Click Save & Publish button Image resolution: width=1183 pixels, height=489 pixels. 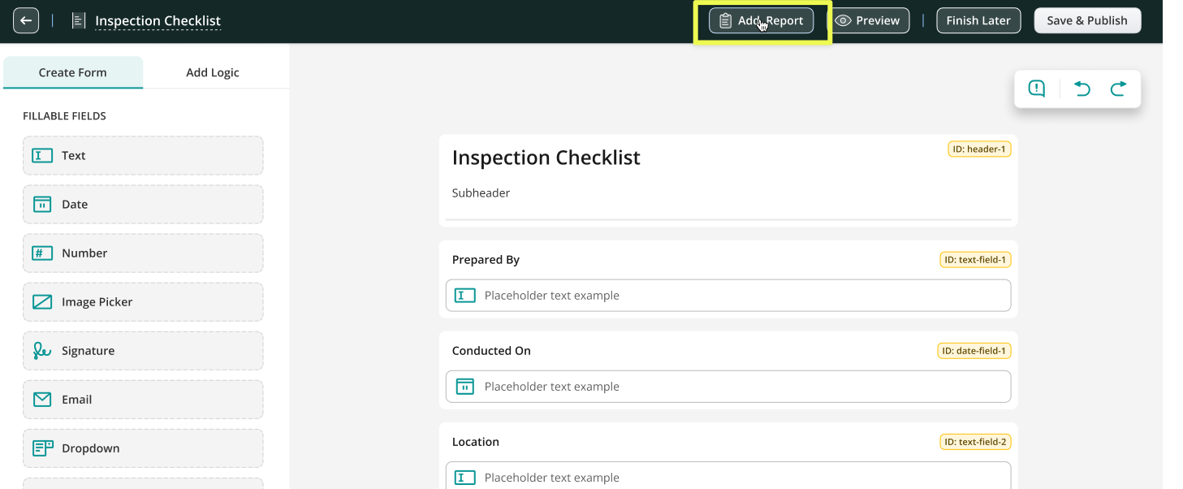tap(1087, 21)
